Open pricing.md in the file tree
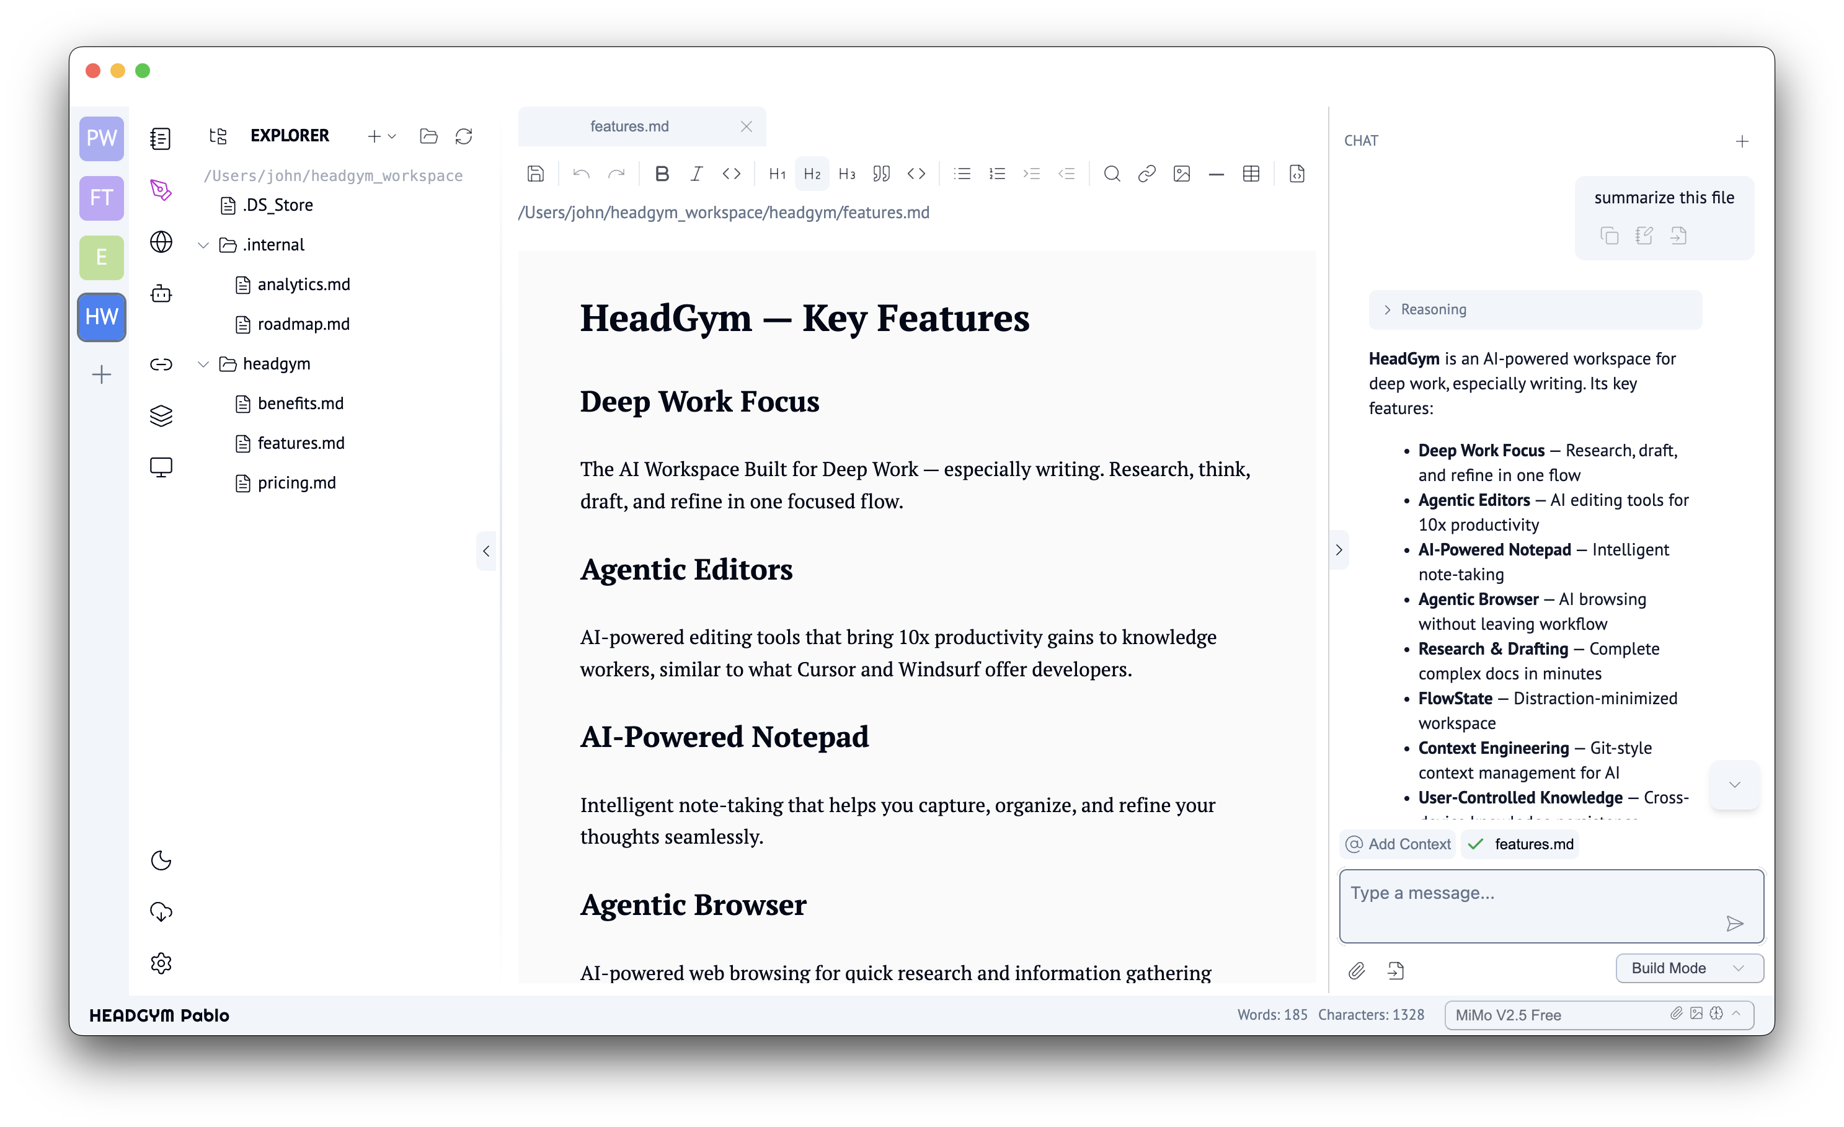 coord(286,484)
